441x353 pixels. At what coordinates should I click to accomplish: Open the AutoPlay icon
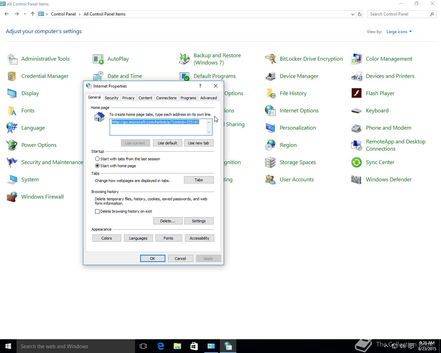coord(98,59)
